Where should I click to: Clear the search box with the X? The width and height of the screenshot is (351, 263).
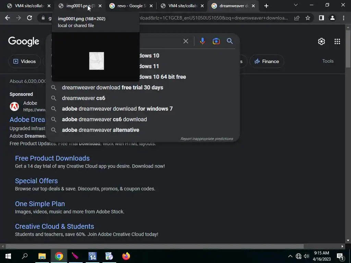click(185, 41)
